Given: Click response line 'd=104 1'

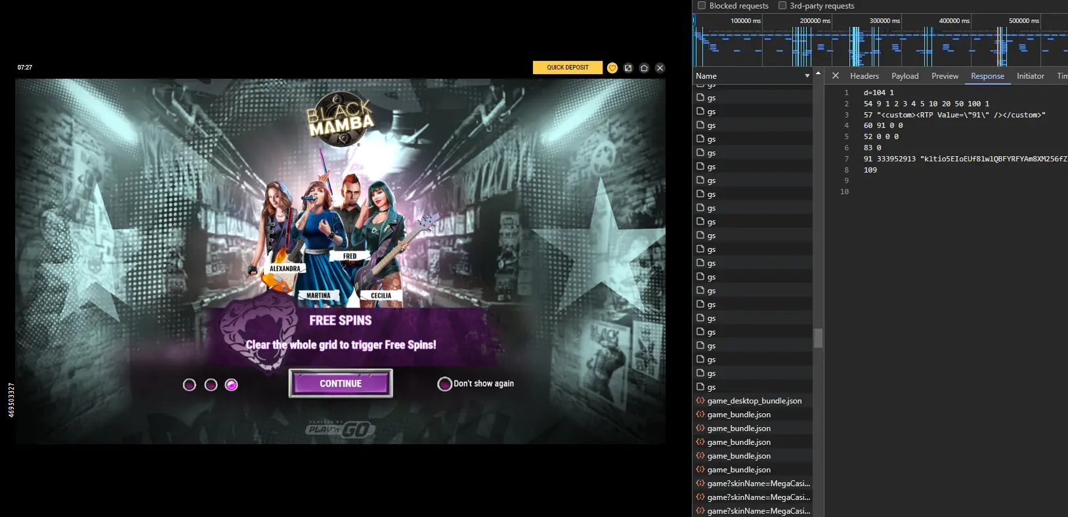Looking at the screenshot, I should pyautogui.click(x=878, y=93).
